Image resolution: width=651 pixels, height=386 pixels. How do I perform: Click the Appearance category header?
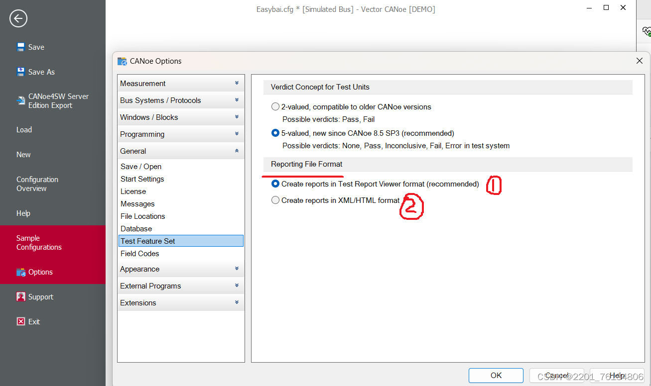coord(181,269)
